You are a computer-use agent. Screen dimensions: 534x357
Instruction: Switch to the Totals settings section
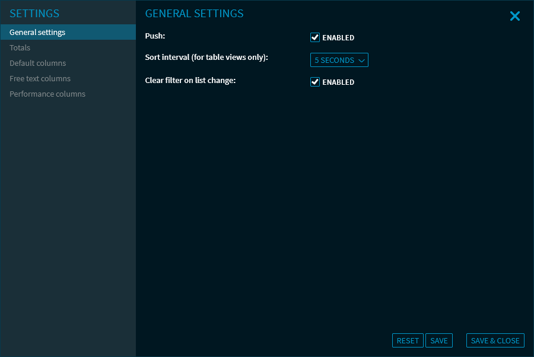pyautogui.click(x=20, y=47)
